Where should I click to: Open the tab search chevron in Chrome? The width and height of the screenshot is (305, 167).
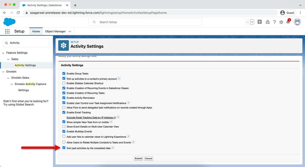point(300,5)
